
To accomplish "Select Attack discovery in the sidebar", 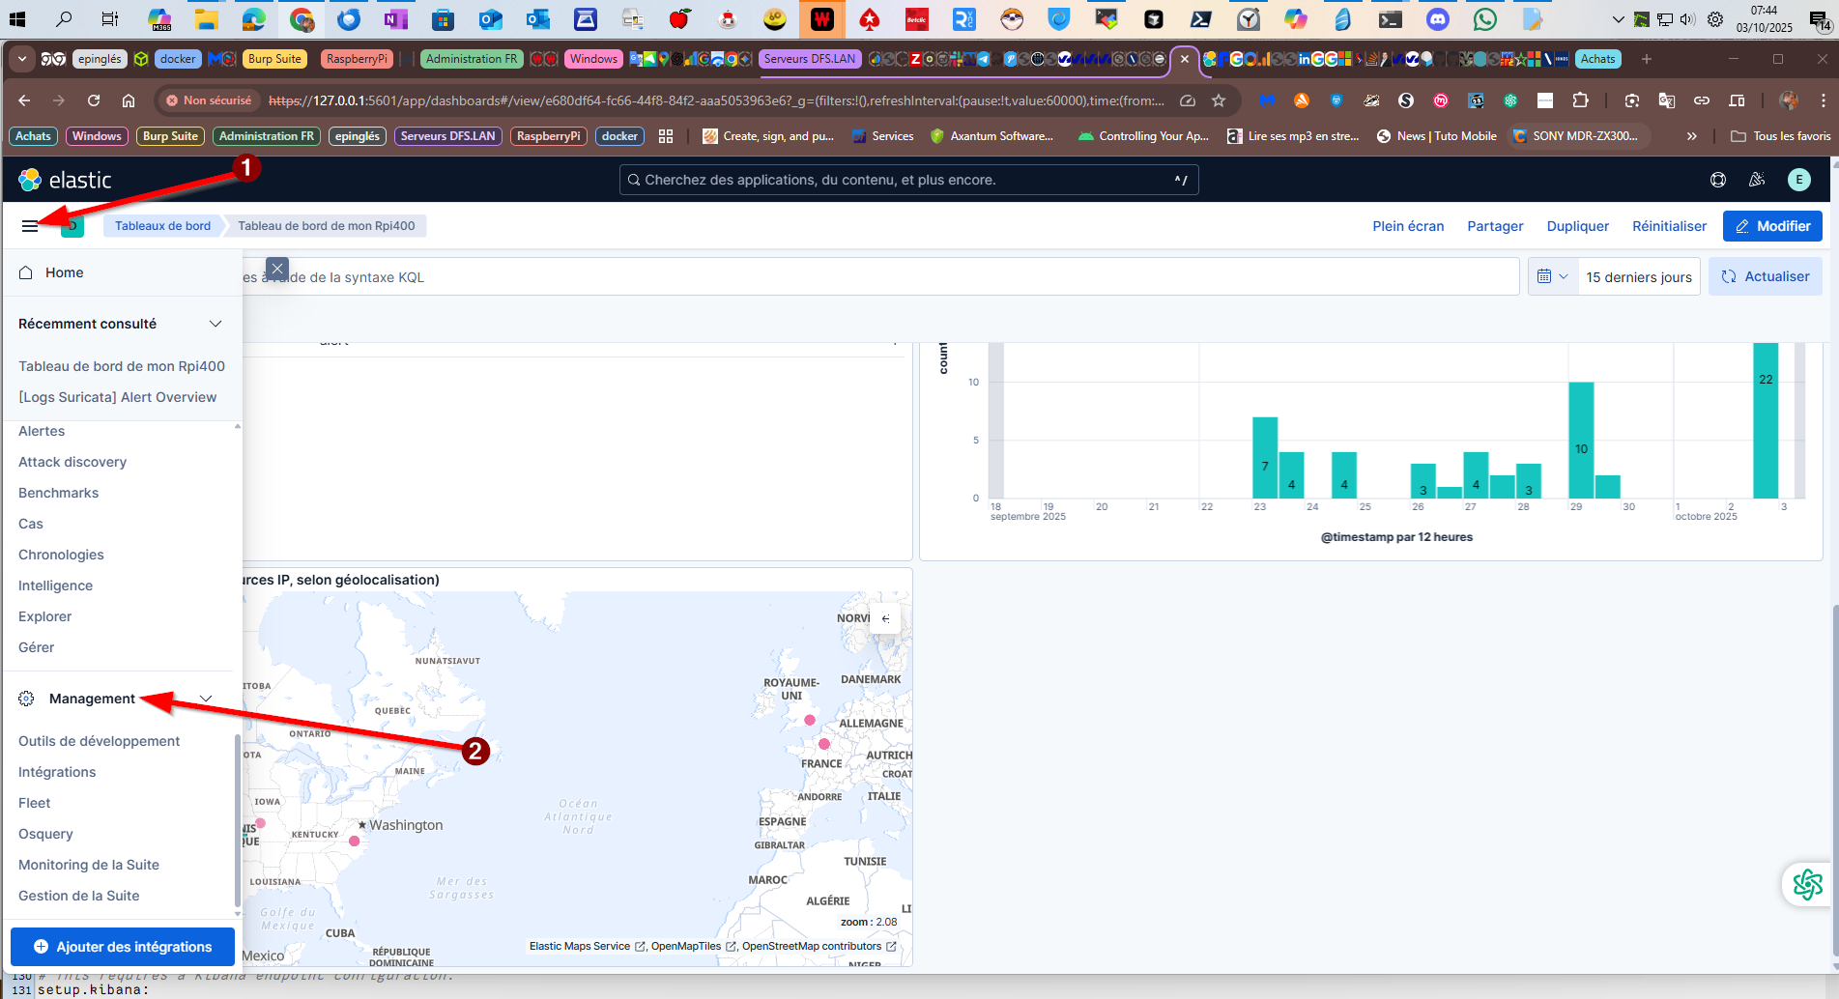I will (72, 462).
